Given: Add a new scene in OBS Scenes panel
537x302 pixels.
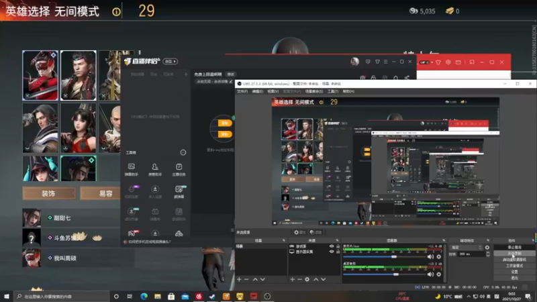Looking at the screenshot, I should pos(239,279).
